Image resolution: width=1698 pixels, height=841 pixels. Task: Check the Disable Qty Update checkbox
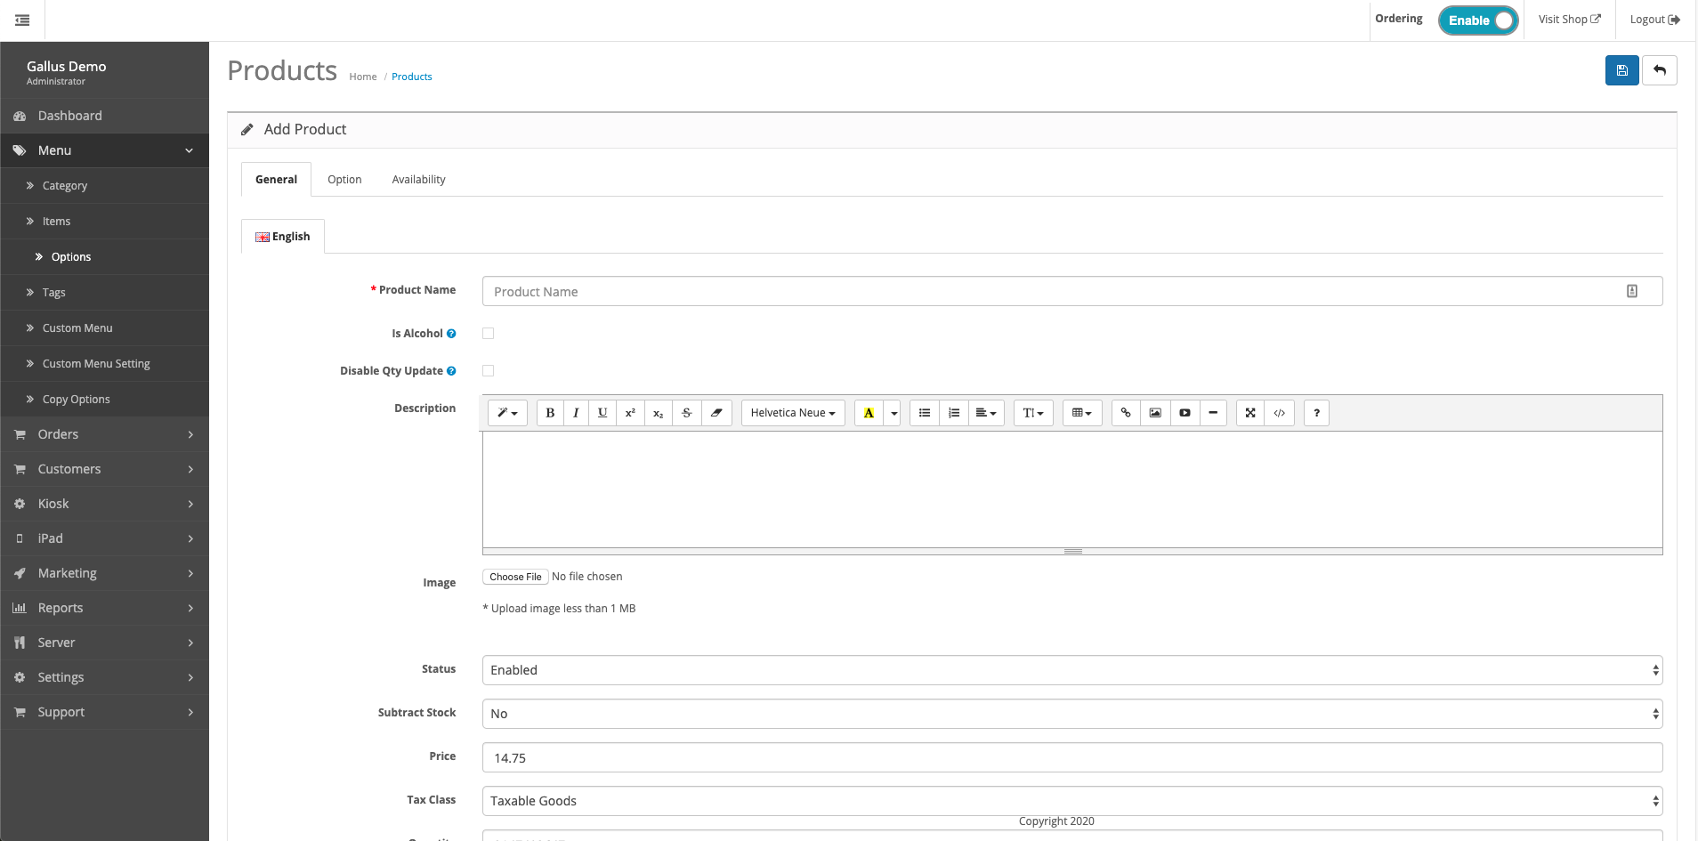tap(489, 371)
